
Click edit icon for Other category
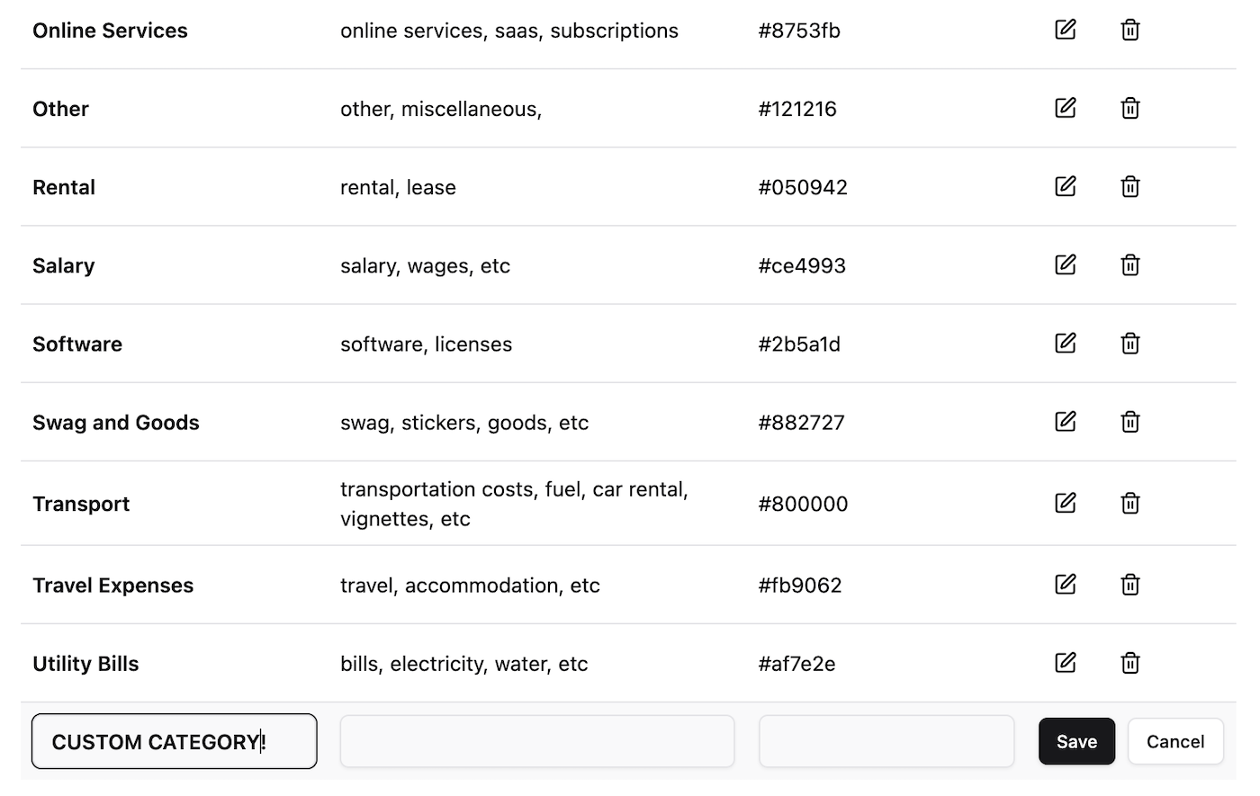click(1066, 108)
